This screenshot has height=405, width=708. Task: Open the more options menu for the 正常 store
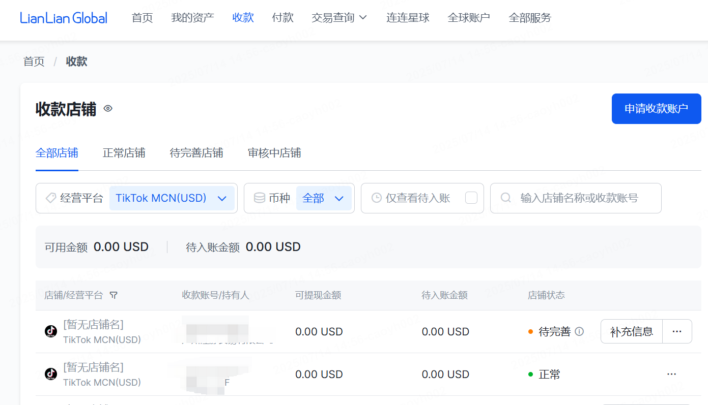(671, 374)
